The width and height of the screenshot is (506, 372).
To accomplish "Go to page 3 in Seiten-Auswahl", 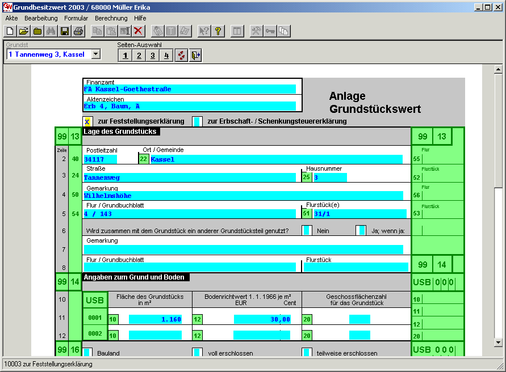I will point(153,56).
